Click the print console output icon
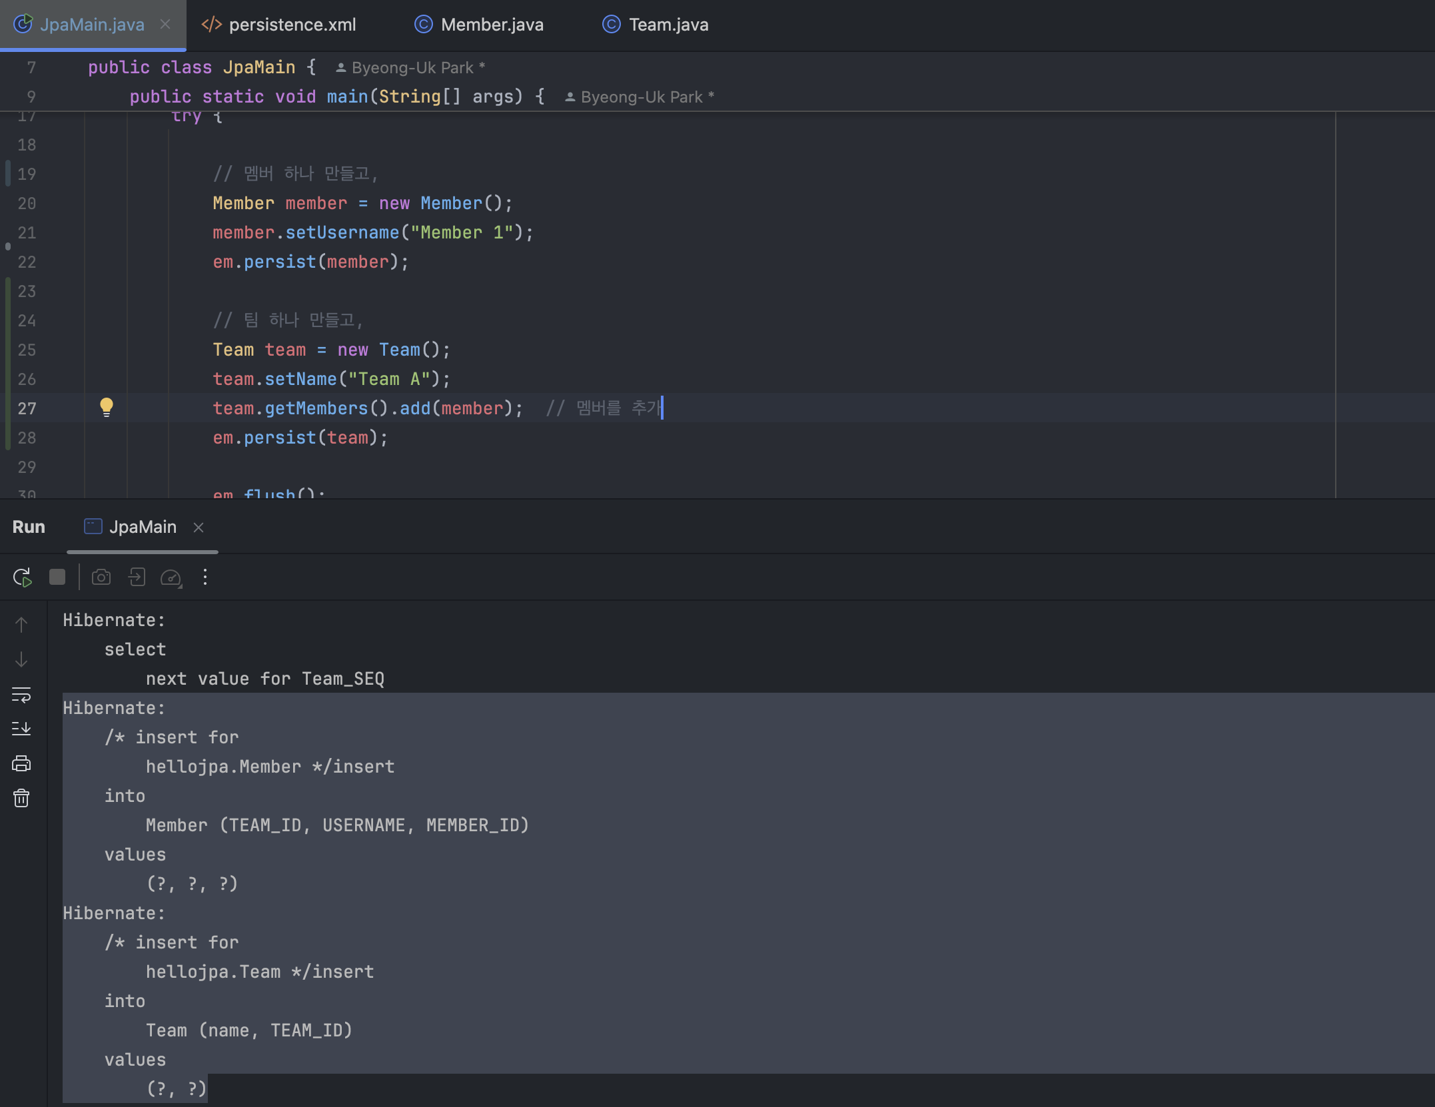Image resolution: width=1435 pixels, height=1107 pixels. click(x=21, y=763)
